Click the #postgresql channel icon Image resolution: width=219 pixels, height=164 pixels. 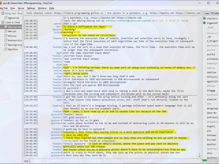tap(5, 44)
